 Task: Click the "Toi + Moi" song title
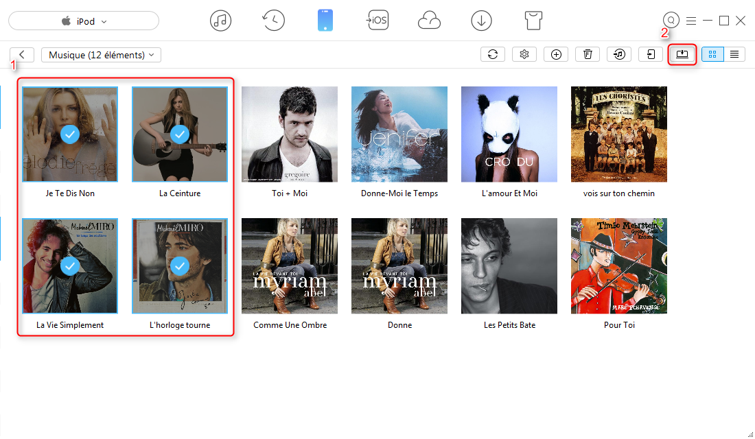(290, 193)
